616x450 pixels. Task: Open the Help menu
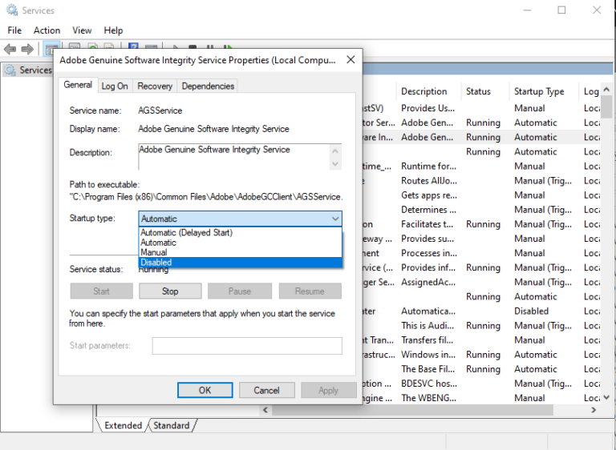(113, 30)
